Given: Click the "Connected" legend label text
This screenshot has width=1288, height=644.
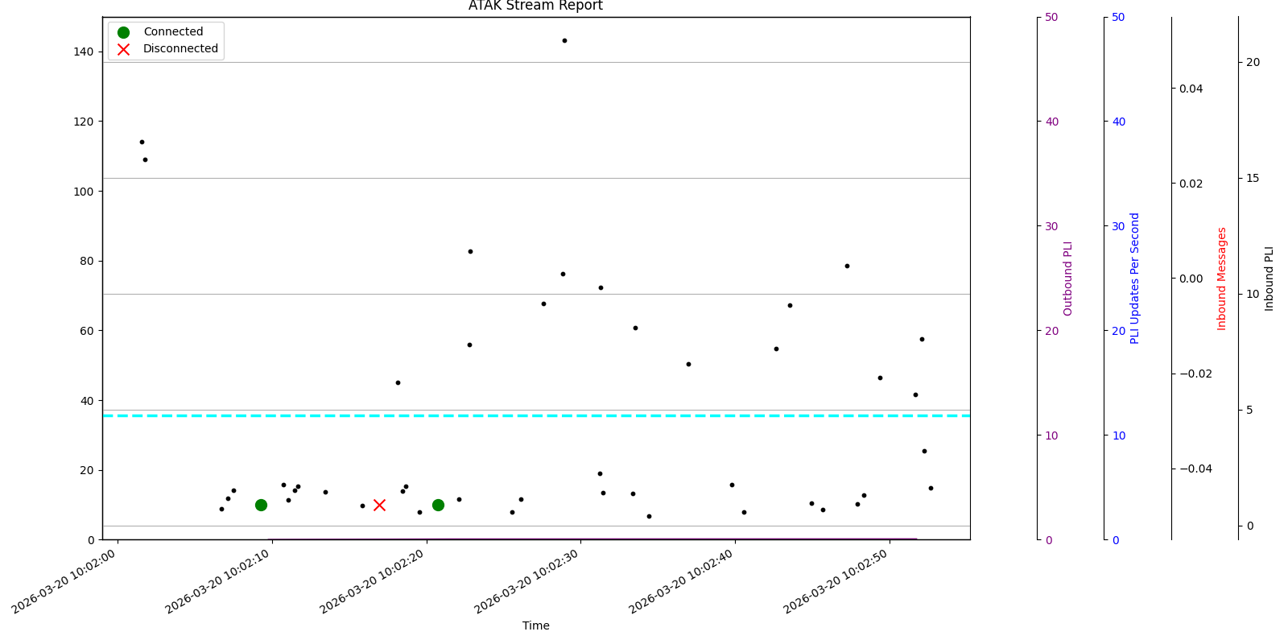Looking at the screenshot, I should (x=173, y=32).
